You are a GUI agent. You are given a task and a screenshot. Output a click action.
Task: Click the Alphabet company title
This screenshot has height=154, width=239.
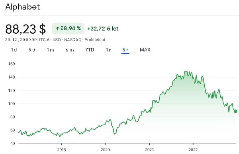[x=23, y=7]
